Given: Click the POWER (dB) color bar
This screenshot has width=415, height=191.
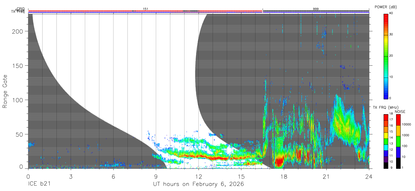Looking at the screenshot, I should coord(386,56).
